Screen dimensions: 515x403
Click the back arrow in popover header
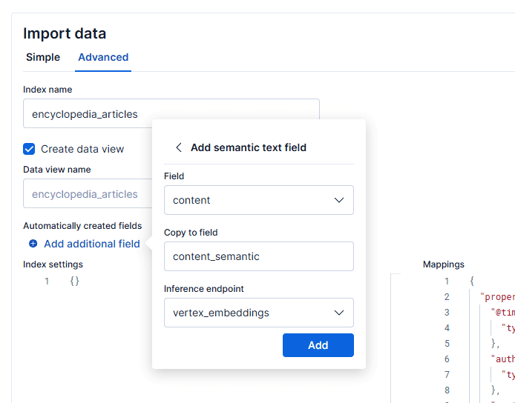point(178,147)
